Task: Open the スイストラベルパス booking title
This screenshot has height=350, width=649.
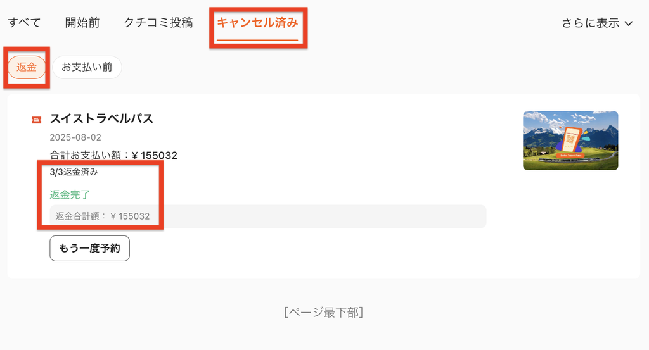Action: 101,119
